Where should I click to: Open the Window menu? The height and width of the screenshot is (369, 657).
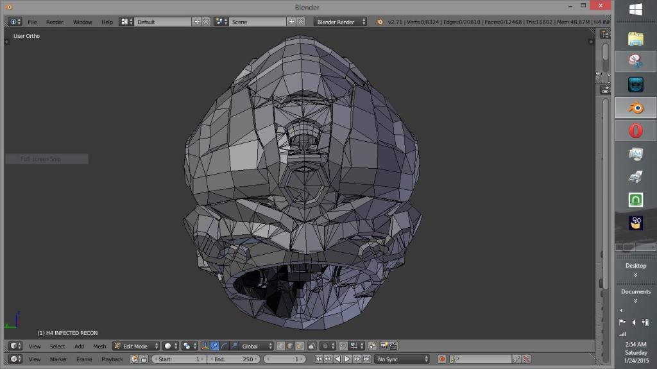point(82,22)
